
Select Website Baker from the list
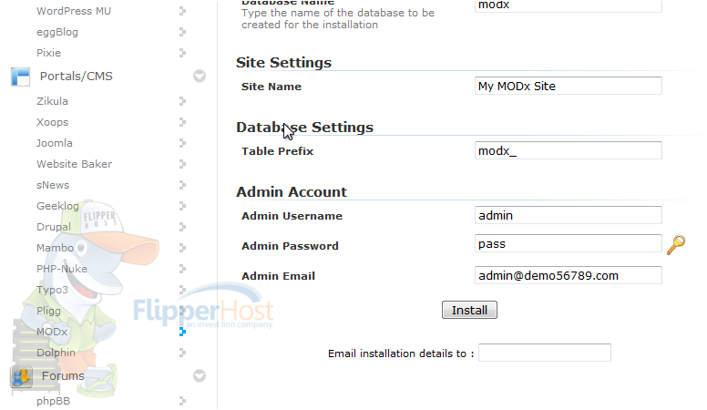pyautogui.click(x=75, y=164)
